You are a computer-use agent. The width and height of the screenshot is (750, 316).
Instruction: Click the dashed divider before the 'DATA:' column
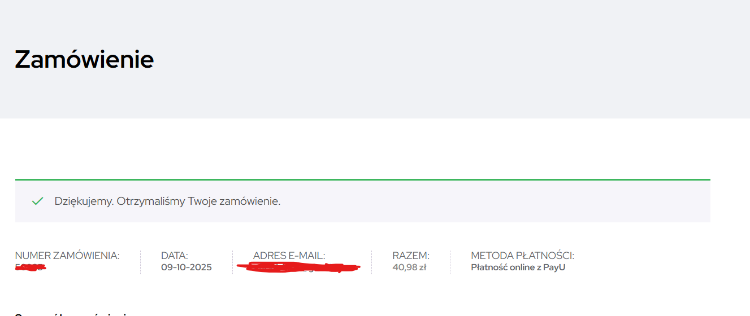(140, 262)
